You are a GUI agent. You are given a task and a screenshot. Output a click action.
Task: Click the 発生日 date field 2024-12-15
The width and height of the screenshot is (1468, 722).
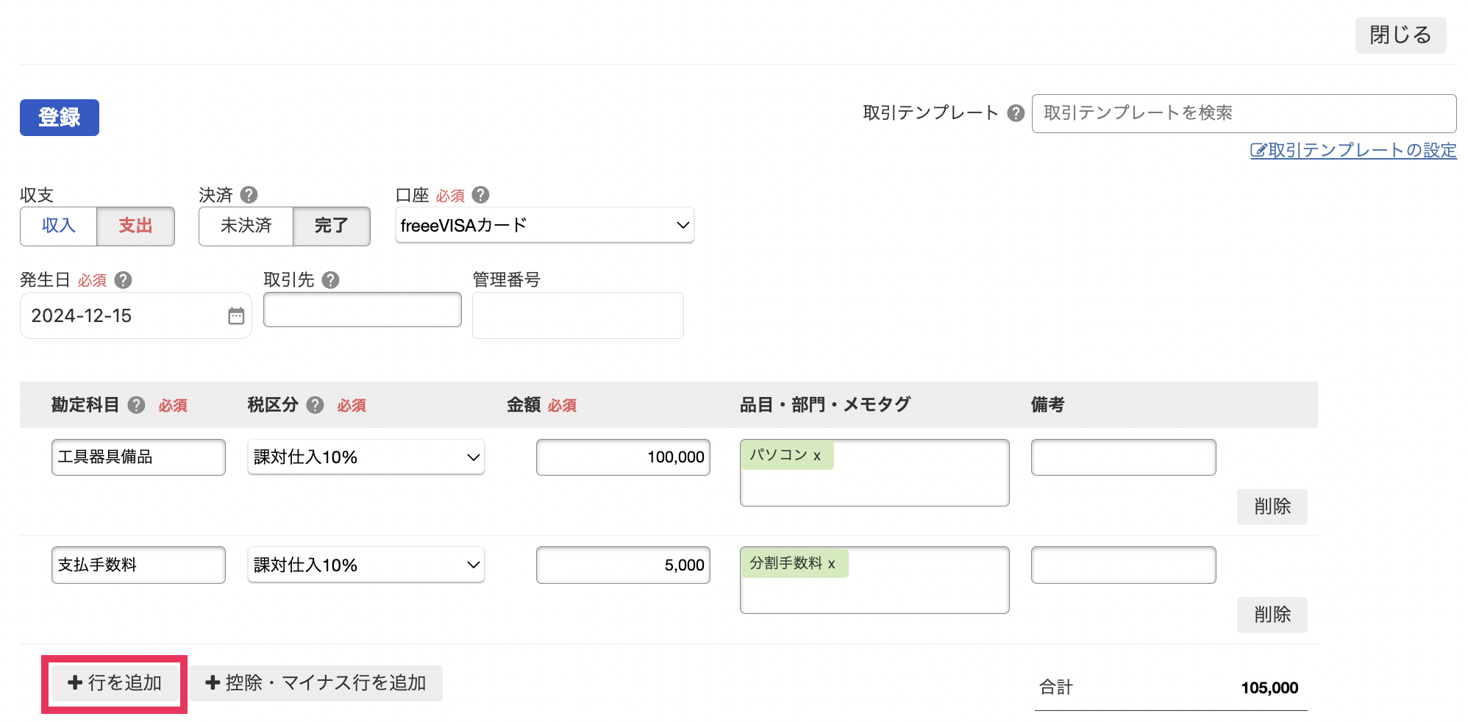[136, 316]
